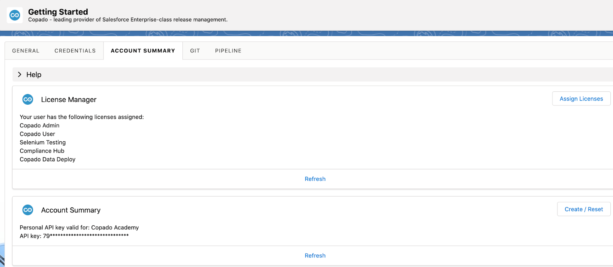Click the Account Summary card heading
The height and width of the screenshot is (267, 613).
tap(71, 210)
